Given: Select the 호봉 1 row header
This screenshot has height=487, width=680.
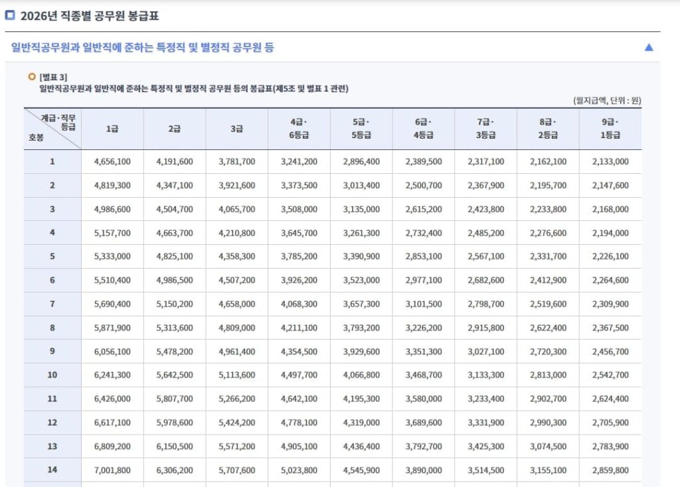Looking at the screenshot, I should click(x=52, y=161).
